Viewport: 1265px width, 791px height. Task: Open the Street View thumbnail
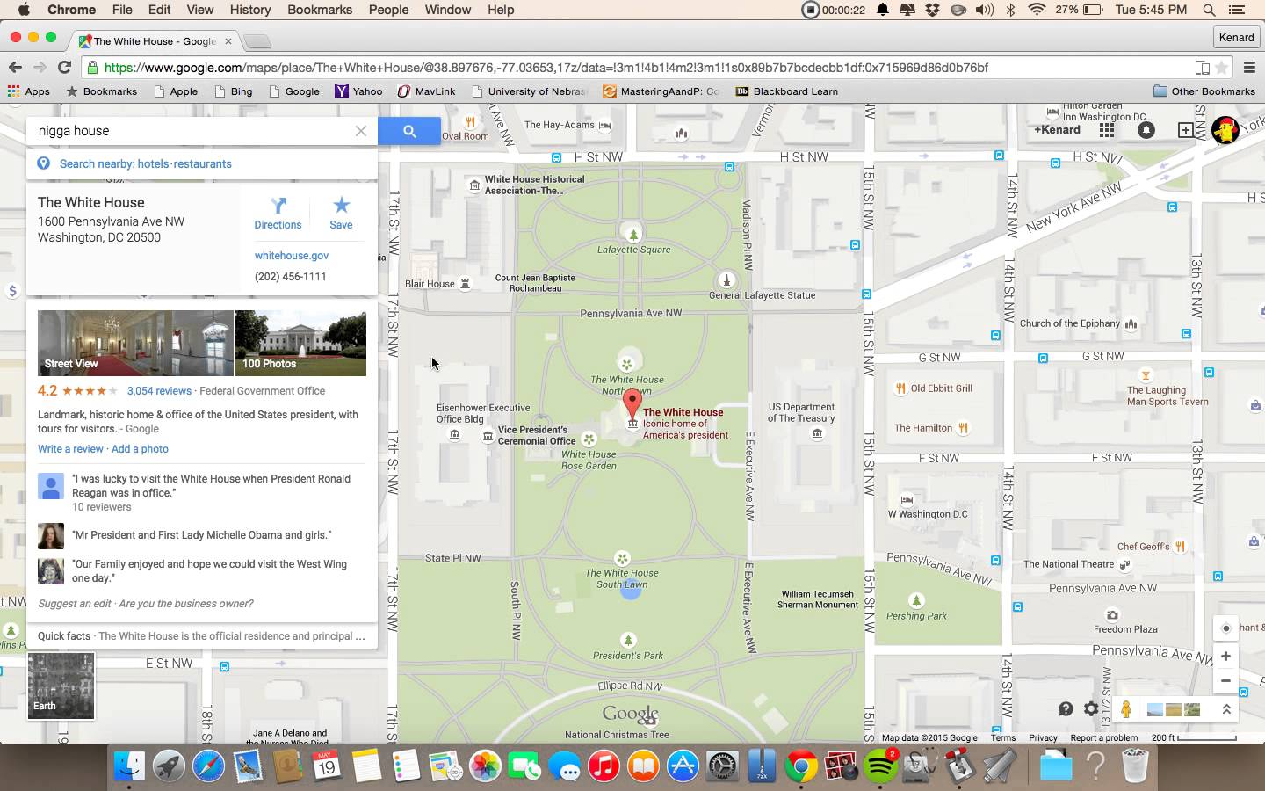135,343
